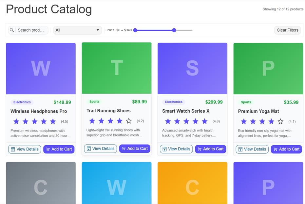
Task: Open the All category dropdown
Action: pos(77,30)
